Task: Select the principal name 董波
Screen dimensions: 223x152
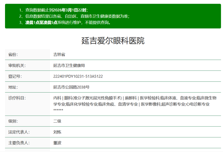Action: [57, 143]
